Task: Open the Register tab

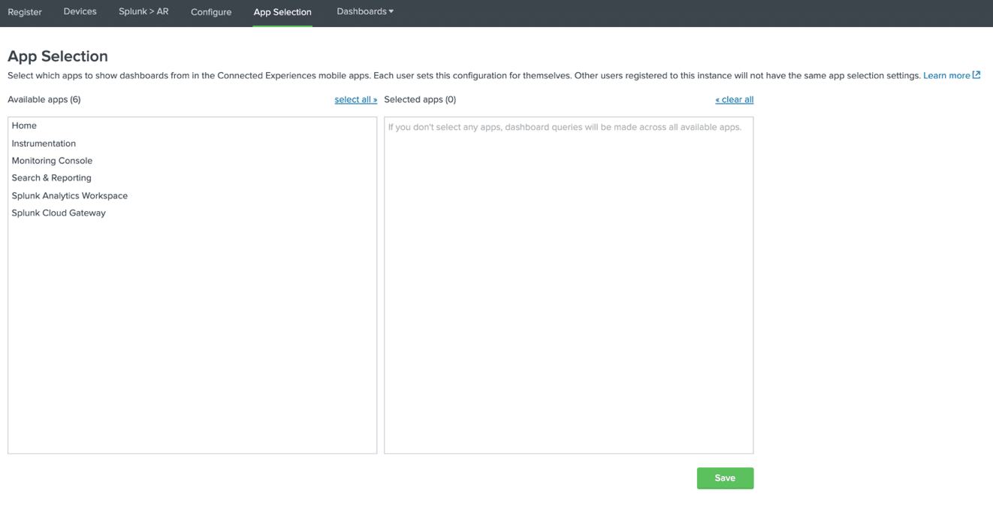Action: point(25,12)
